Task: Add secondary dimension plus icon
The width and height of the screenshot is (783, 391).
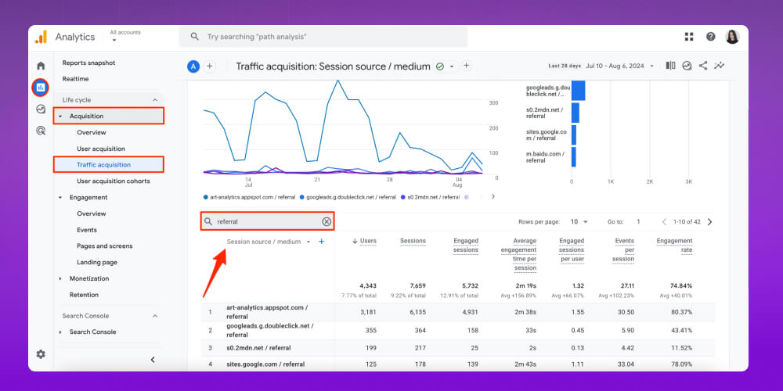Action: tap(322, 242)
